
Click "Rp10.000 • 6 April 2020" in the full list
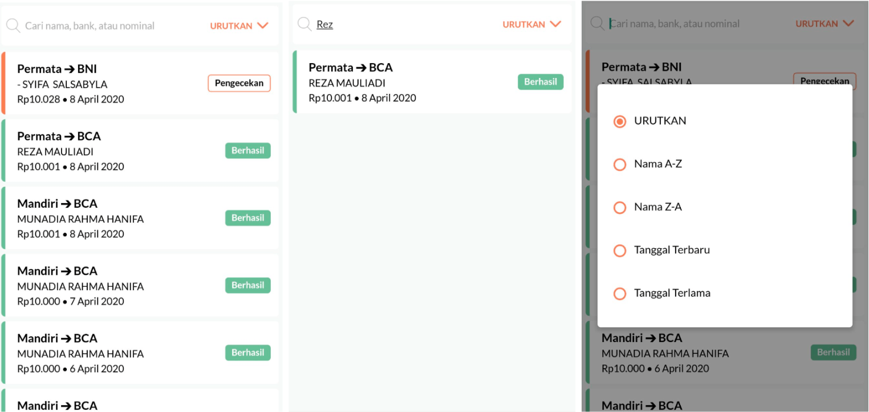coord(71,369)
